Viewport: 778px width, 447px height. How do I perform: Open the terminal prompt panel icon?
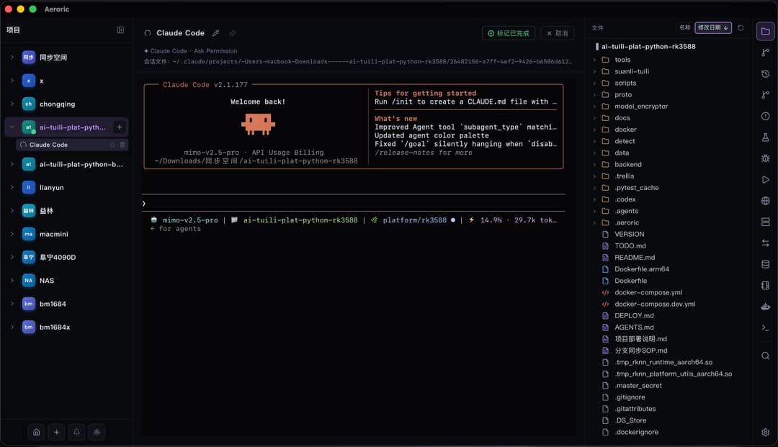765,328
